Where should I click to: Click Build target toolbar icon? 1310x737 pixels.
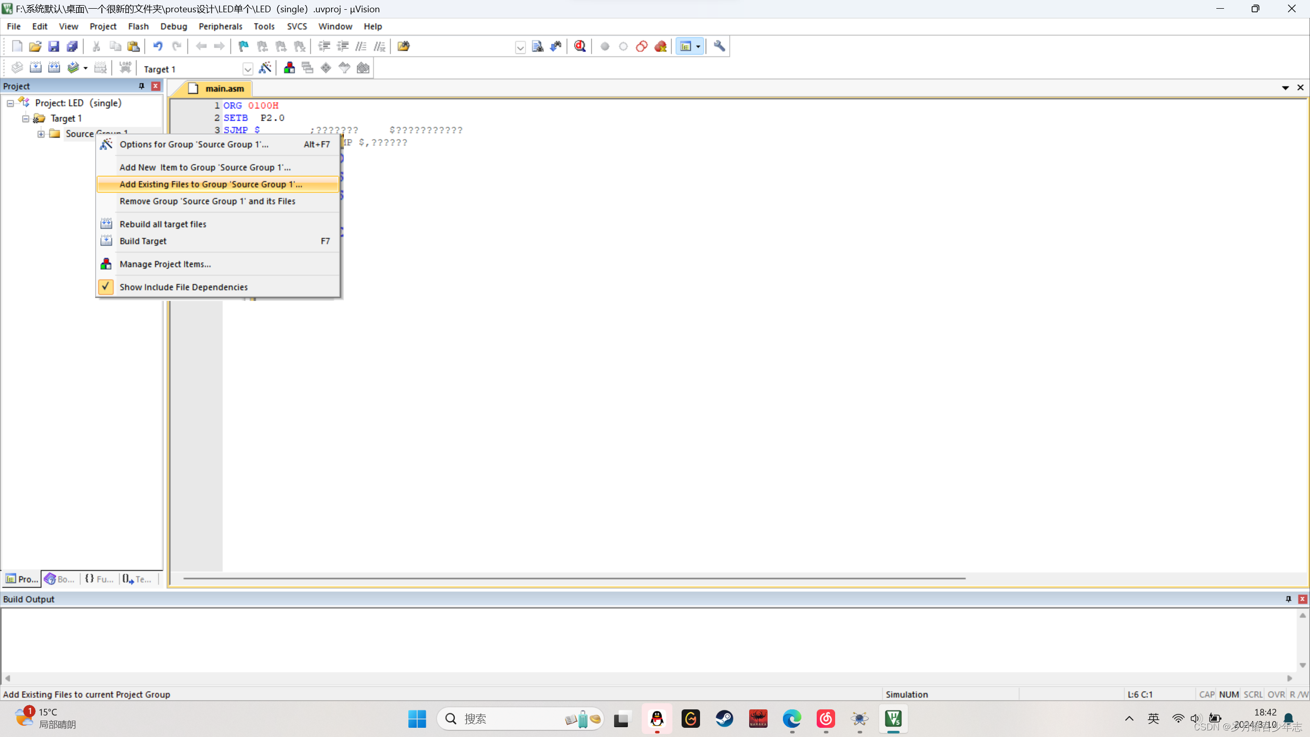[x=35, y=68]
